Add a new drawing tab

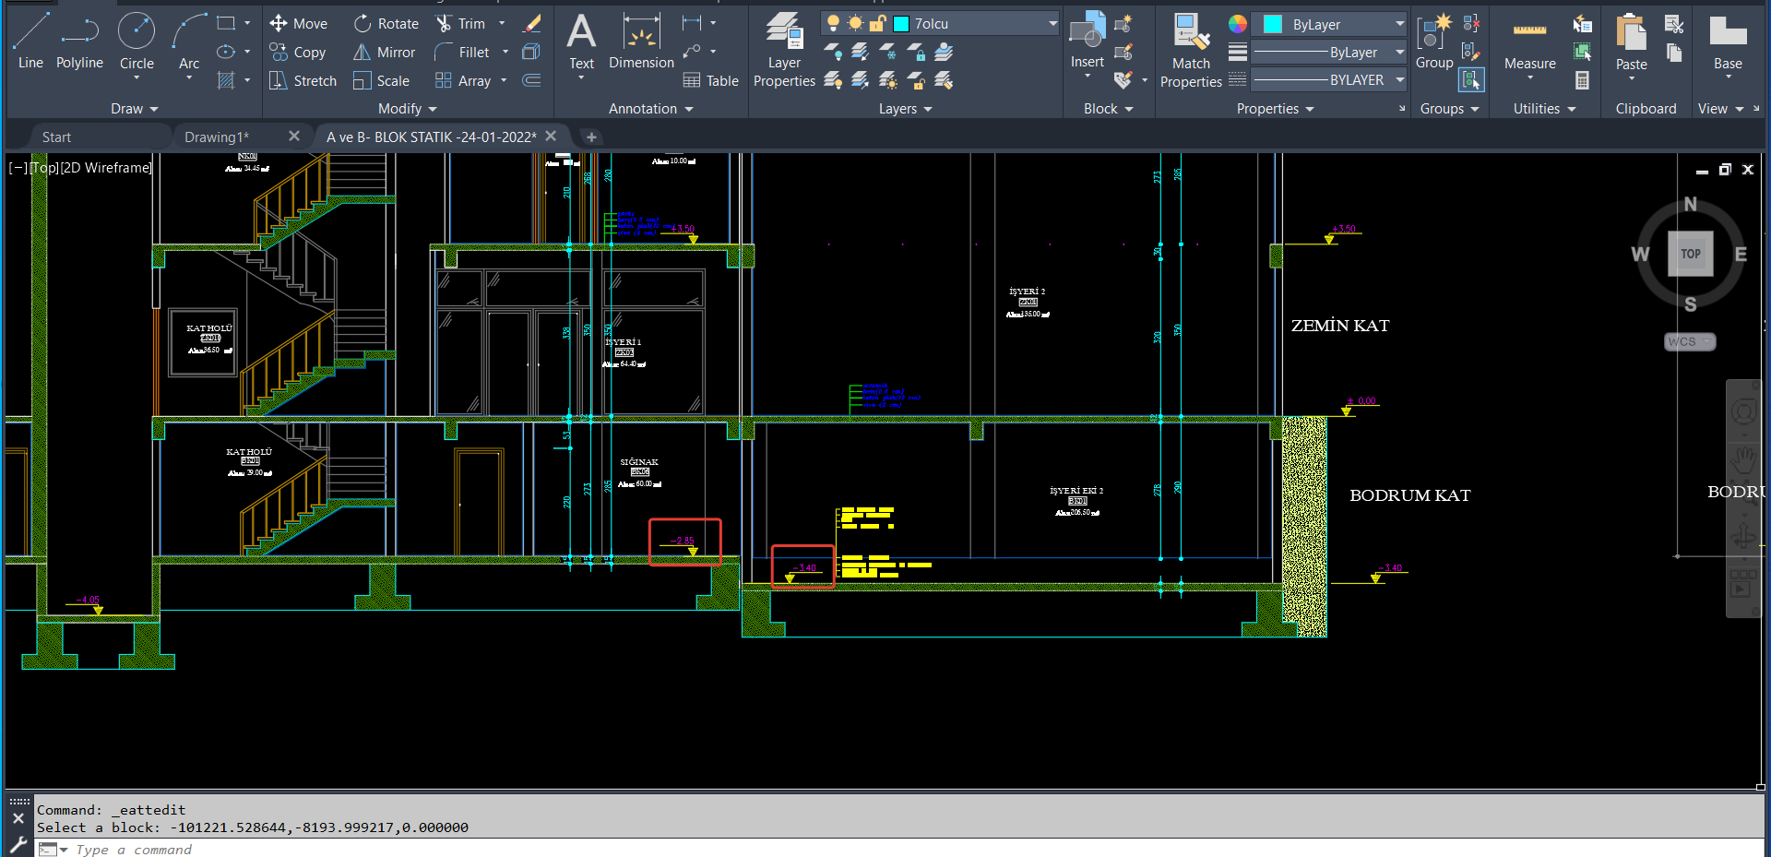591,137
